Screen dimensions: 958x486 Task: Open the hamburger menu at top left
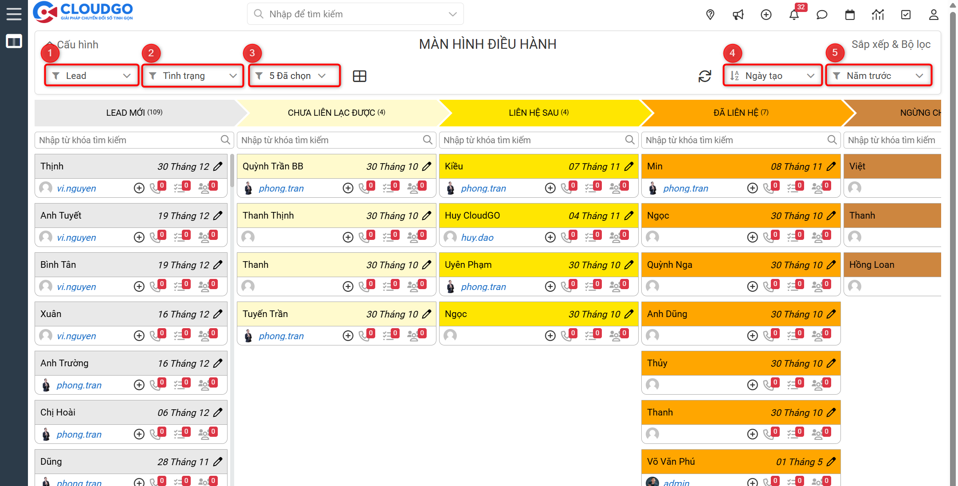pyautogui.click(x=14, y=14)
